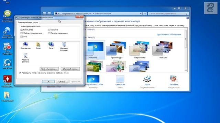This screenshot has height=123, width=220.
Task: Open the yellow folder icon on the desktop
Action: pyautogui.click(x=8, y=96)
